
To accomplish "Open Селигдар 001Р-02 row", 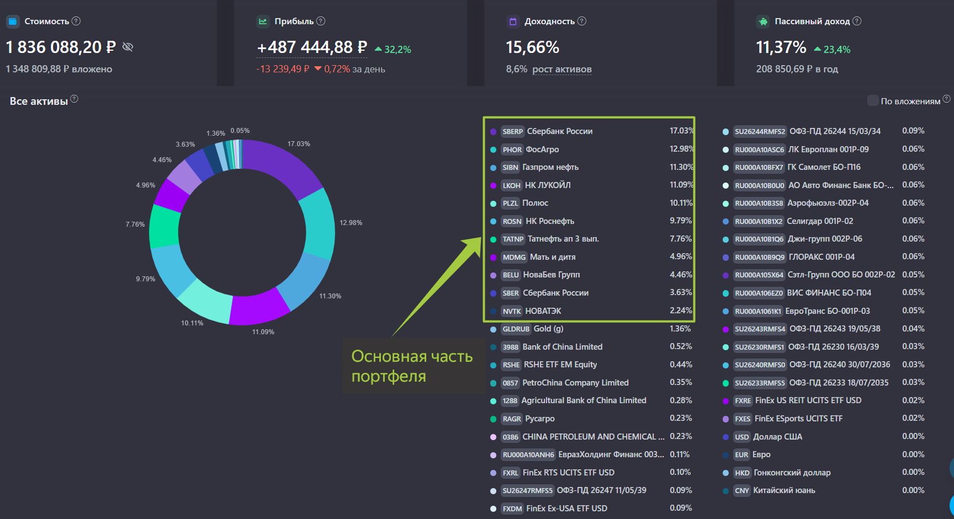I will (x=823, y=221).
